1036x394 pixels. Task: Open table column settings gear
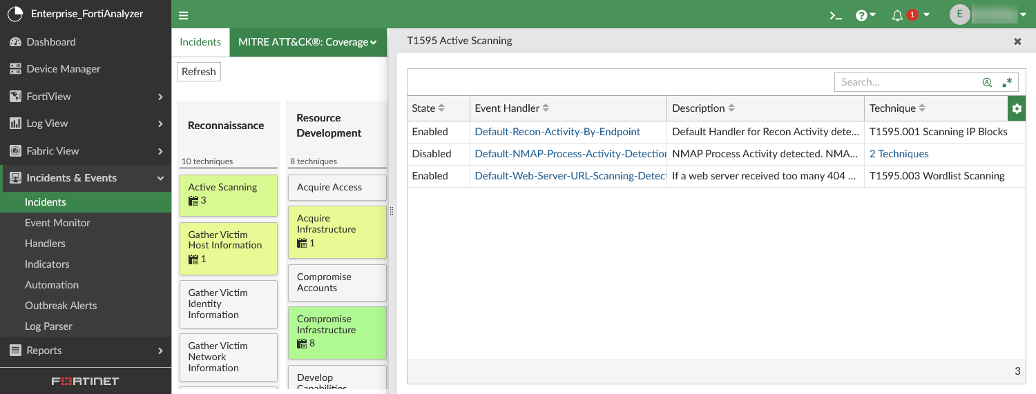(1017, 108)
